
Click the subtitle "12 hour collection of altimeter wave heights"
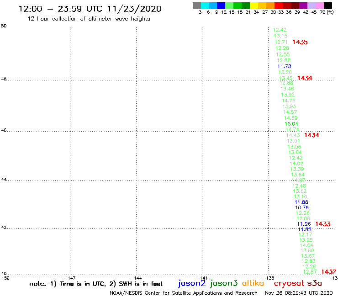click(x=89, y=19)
